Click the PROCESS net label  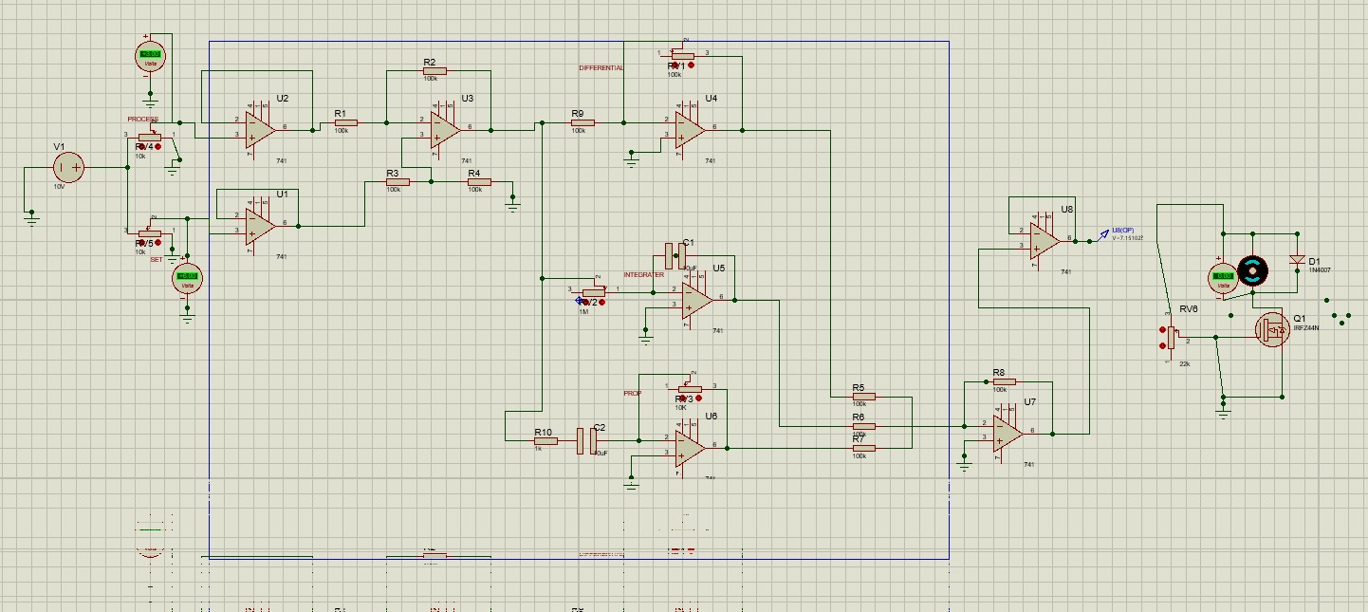tap(142, 119)
